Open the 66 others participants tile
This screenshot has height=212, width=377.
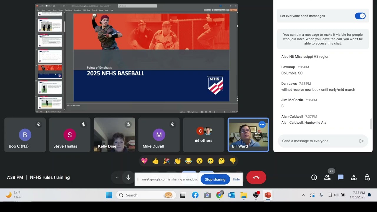[x=204, y=135]
